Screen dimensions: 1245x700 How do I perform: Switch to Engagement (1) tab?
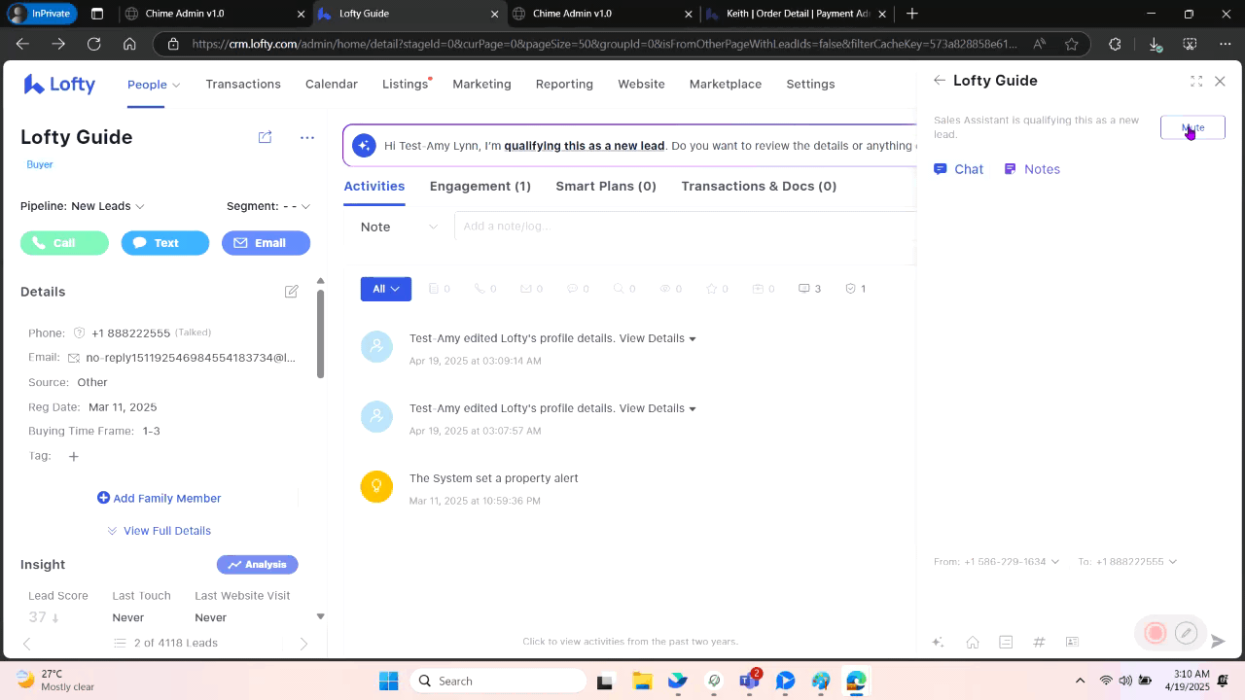click(480, 186)
